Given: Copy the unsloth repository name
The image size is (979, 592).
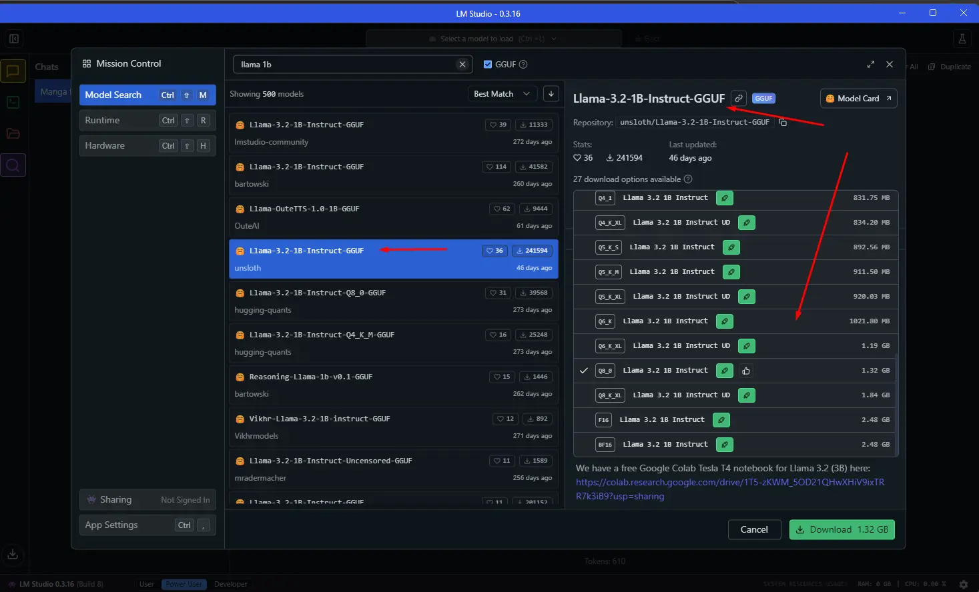Looking at the screenshot, I should 783,123.
